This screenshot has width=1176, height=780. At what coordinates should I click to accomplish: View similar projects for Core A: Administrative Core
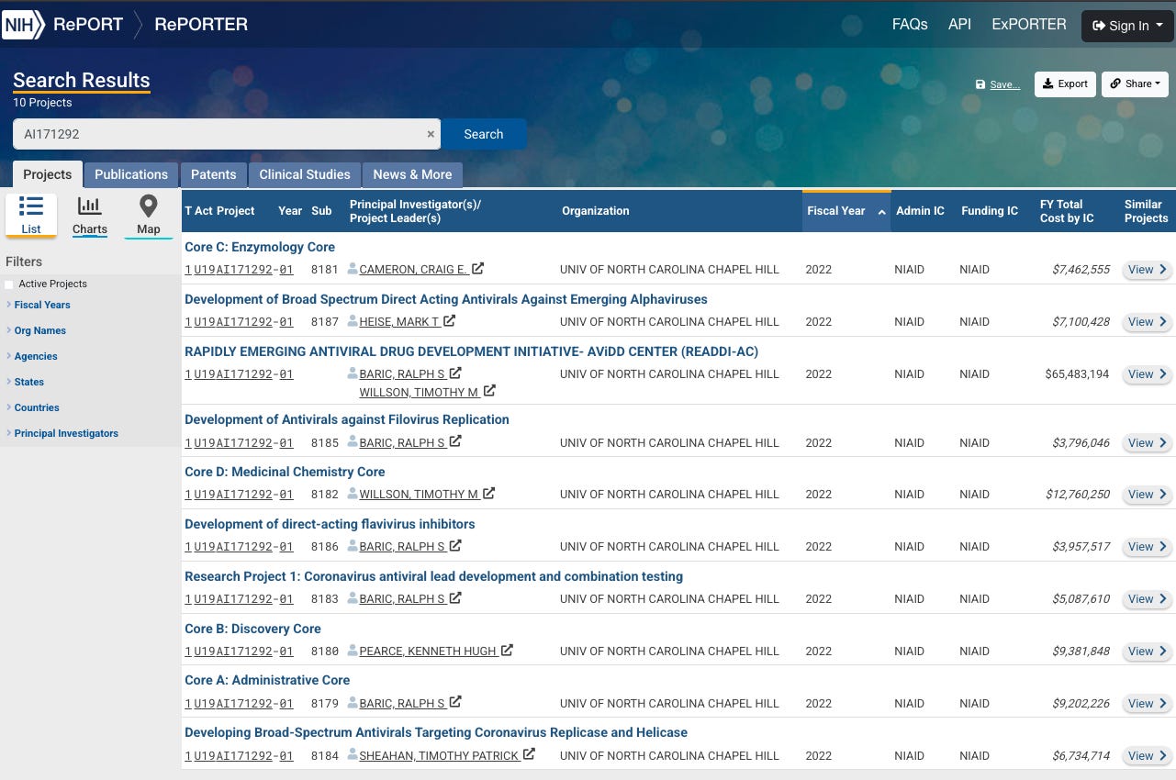1148,704
